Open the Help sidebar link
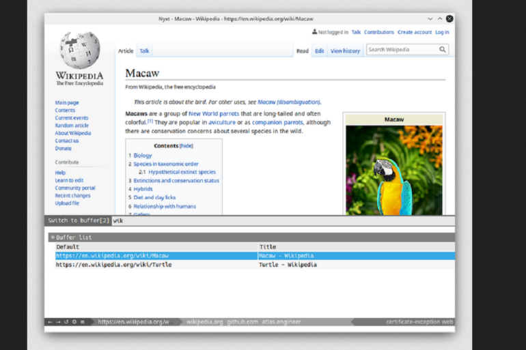The width and height of the screenshot is (526, 350). (60, 173)
